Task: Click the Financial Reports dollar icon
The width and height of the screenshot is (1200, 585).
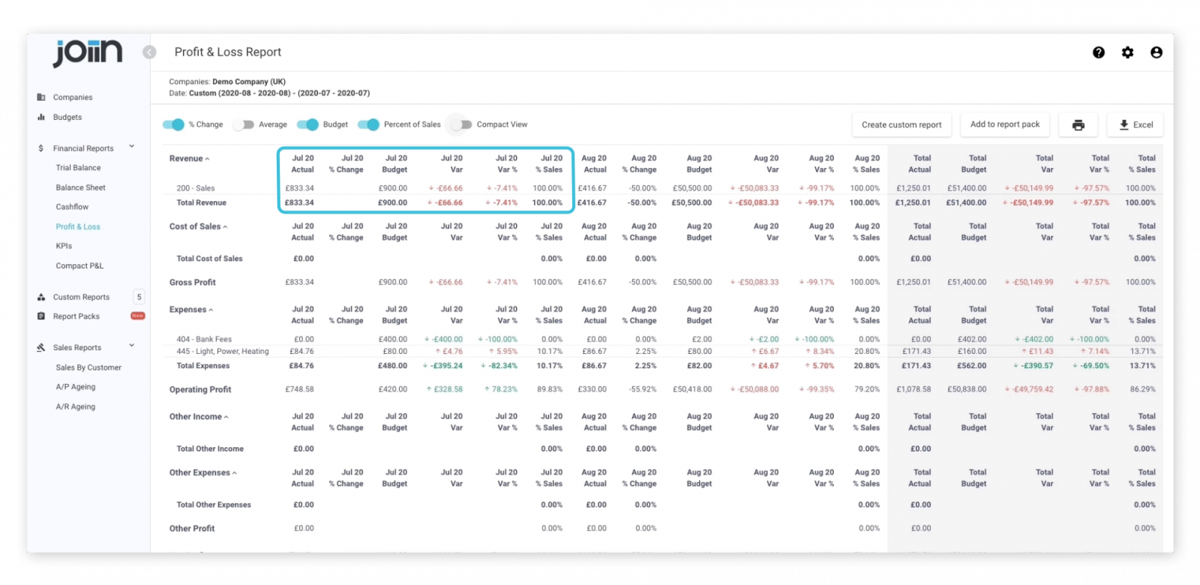Action: click(x=41, y=148)
